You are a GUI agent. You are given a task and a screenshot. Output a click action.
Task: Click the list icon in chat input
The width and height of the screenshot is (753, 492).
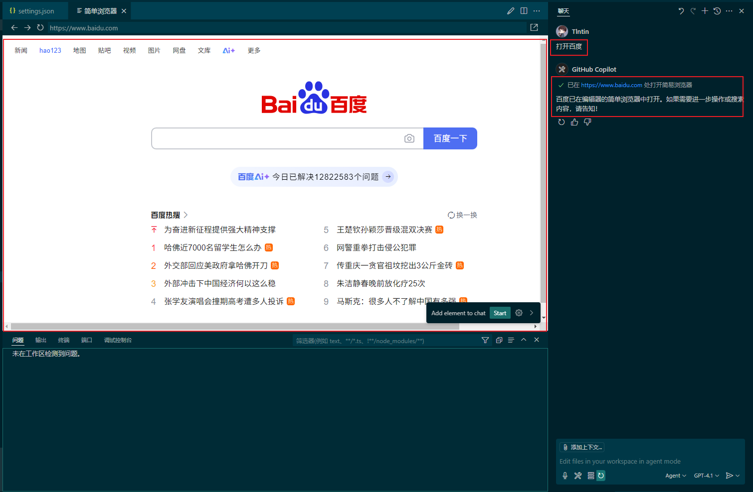(591, 476)
